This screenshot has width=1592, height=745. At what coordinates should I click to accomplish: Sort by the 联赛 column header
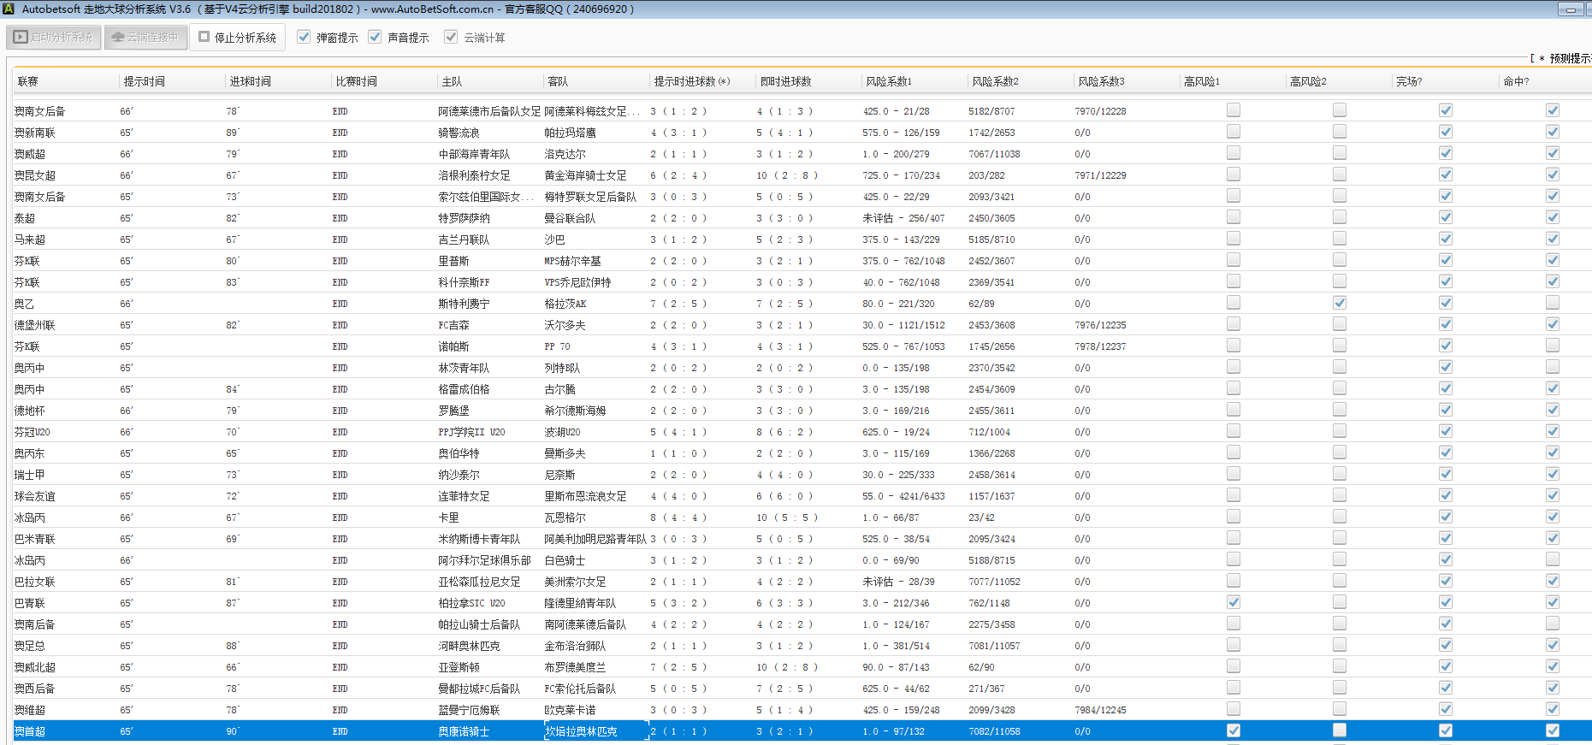(28, 82)
